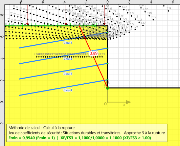Click the red load arrow near x = -4

[x=66, y=15]
